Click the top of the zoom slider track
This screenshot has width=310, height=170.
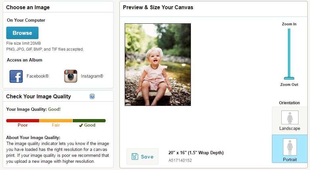click(x=289, y=30)
